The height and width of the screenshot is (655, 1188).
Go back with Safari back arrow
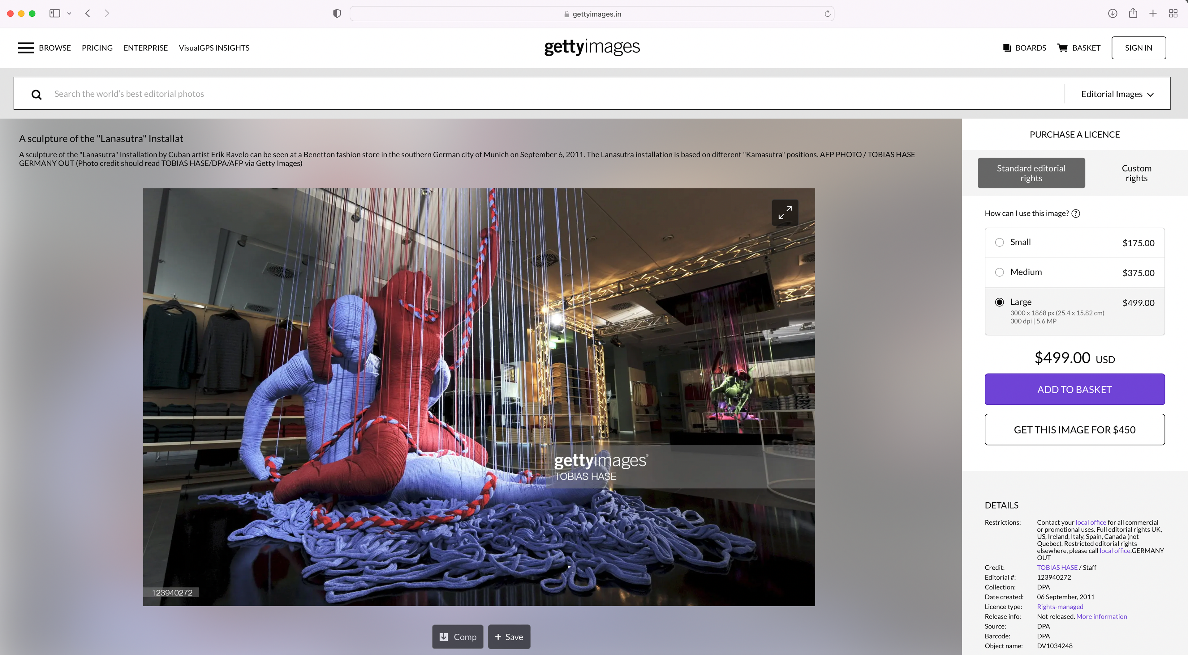point(88,13)
